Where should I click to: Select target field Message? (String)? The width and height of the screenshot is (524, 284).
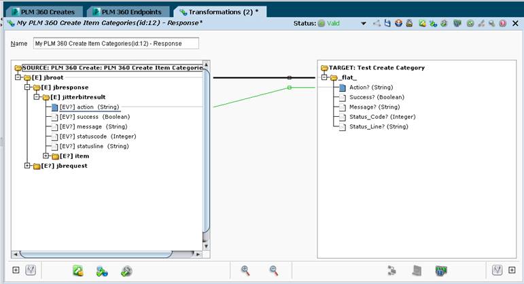(374, 107)
